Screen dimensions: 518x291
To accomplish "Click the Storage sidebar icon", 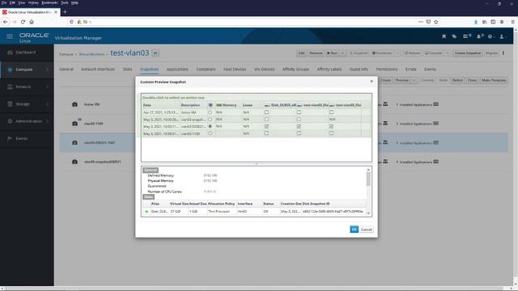I will click(x=10, y=104).
